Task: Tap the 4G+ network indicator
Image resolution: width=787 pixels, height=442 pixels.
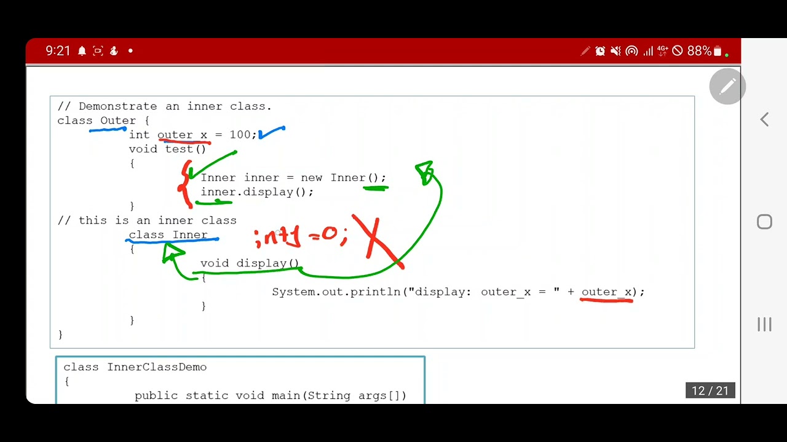Action: point(662,51)
